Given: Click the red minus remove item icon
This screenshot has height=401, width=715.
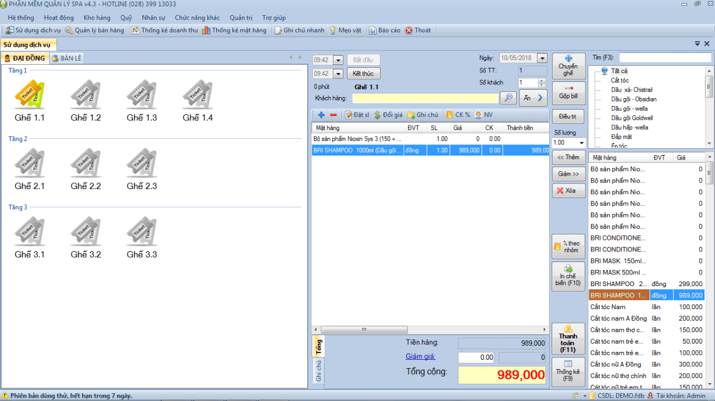Looking at the screenshot, I should tap(333, 115).
